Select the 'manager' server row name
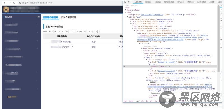The image size is (224, 109). coord(61,42)
